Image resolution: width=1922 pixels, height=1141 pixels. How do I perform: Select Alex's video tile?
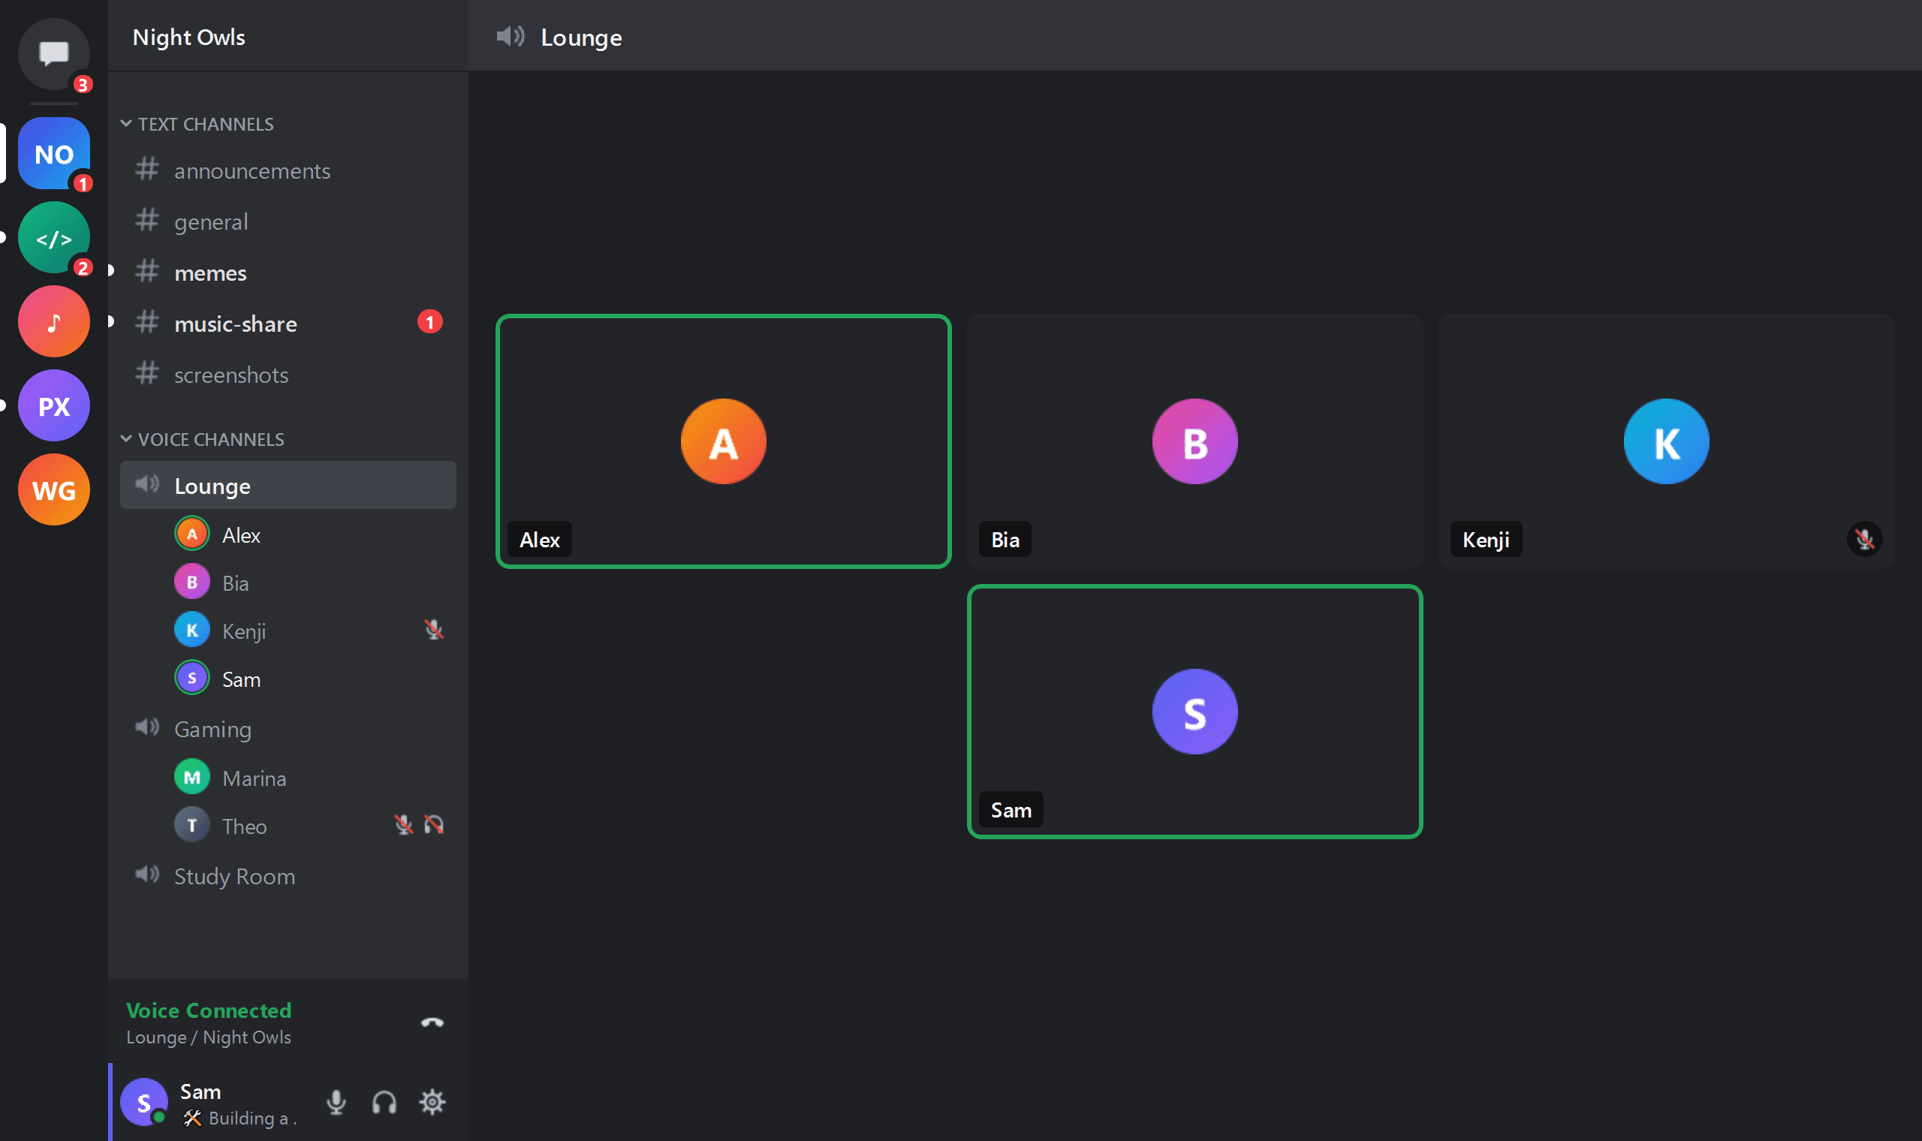click(724, 441)
